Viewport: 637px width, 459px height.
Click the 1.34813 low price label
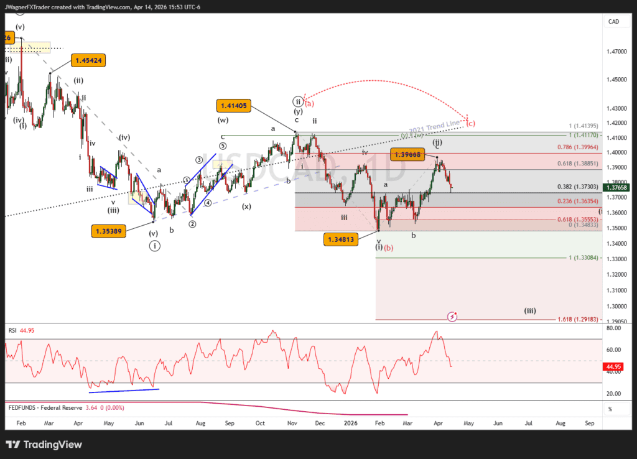tap(340, 239)
